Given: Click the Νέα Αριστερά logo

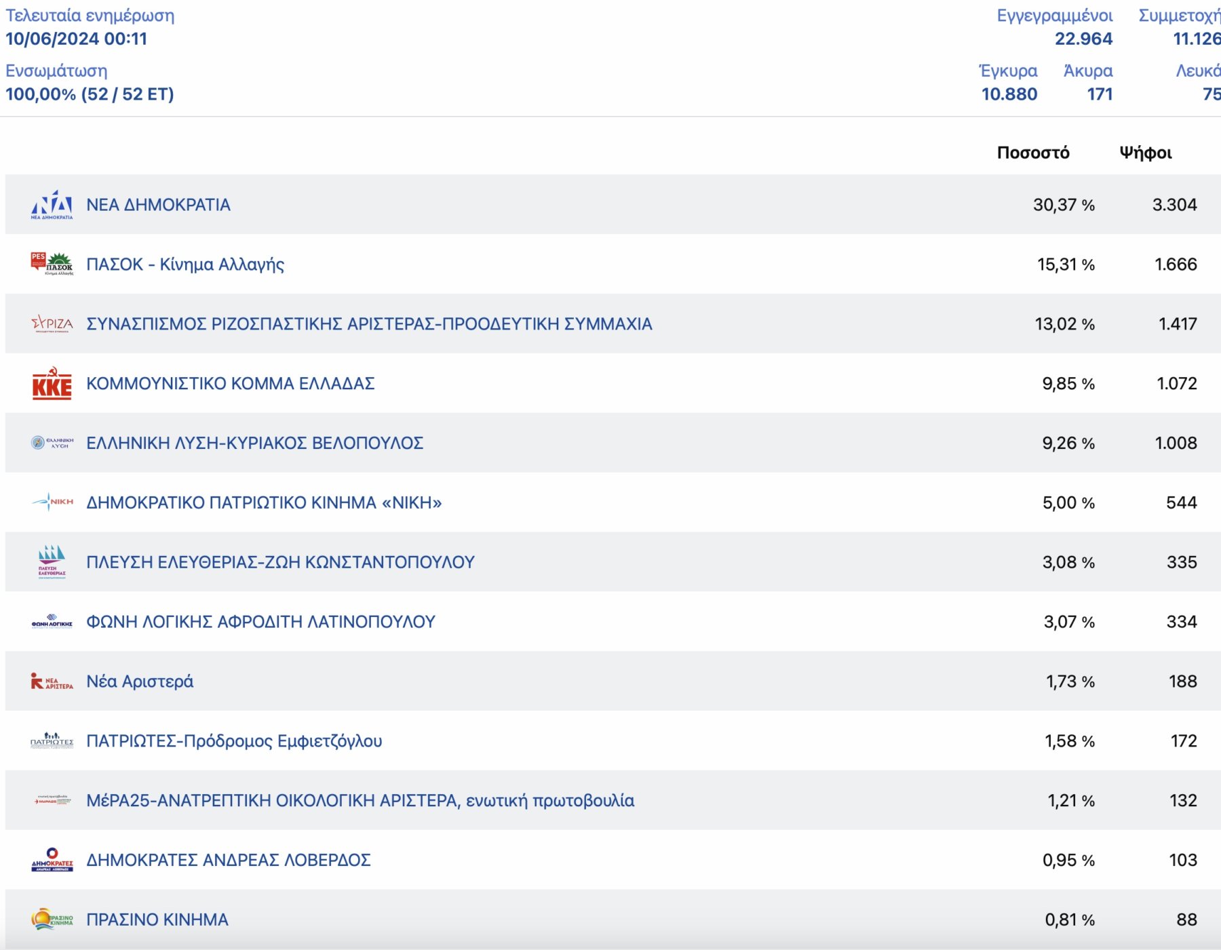Looking at the screenshot, I should pyautogui.click(x=52, y=681).
